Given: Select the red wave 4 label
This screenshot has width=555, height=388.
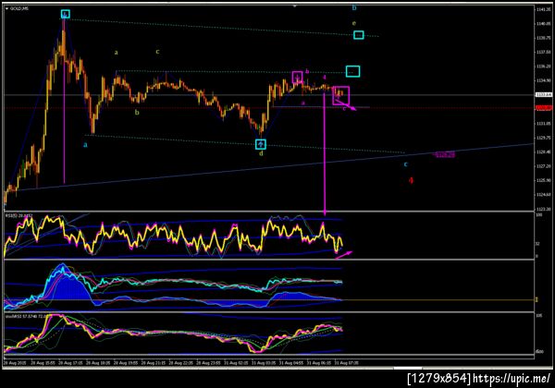Looking at the screenshot, I should coord(411,180).
